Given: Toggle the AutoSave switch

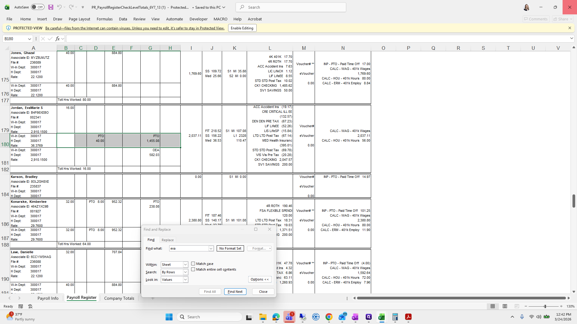Looking at the screenshot, I should [x=38, y=7].
